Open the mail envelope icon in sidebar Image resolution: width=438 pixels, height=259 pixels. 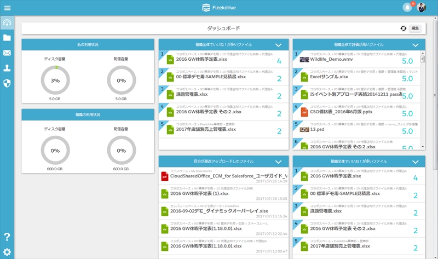[7, 53]
